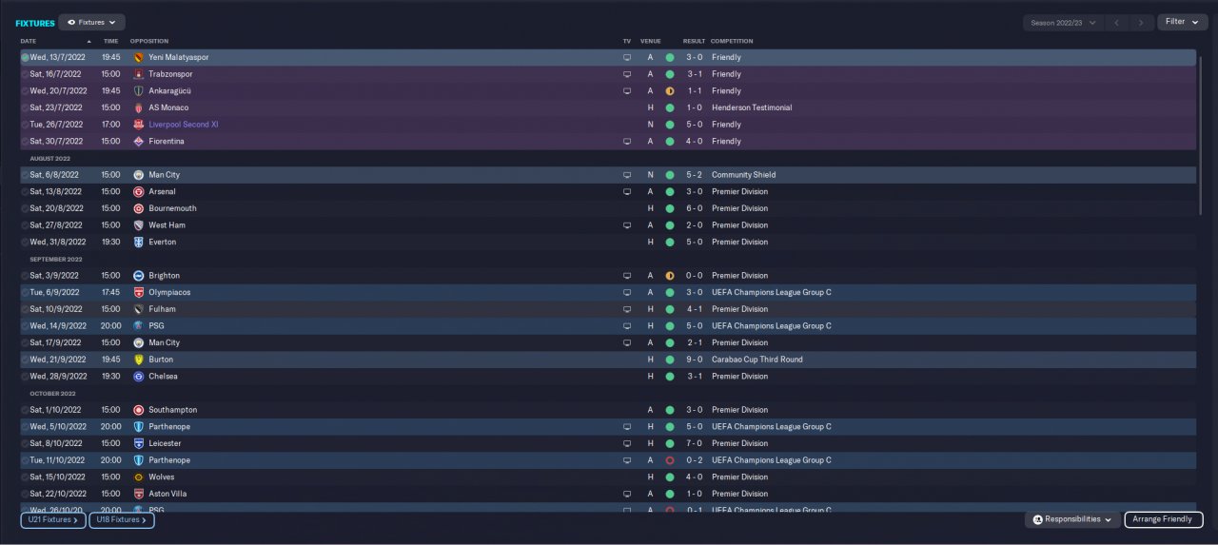
Task: Click the Chelsea club badge icon
Action: 139,377
